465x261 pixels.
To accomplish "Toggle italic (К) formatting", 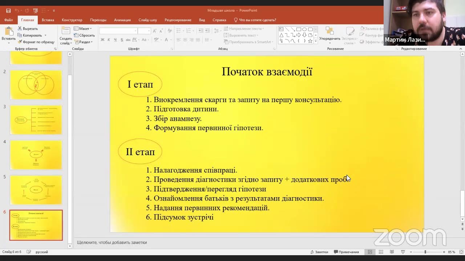I will (x=109, y=40).
